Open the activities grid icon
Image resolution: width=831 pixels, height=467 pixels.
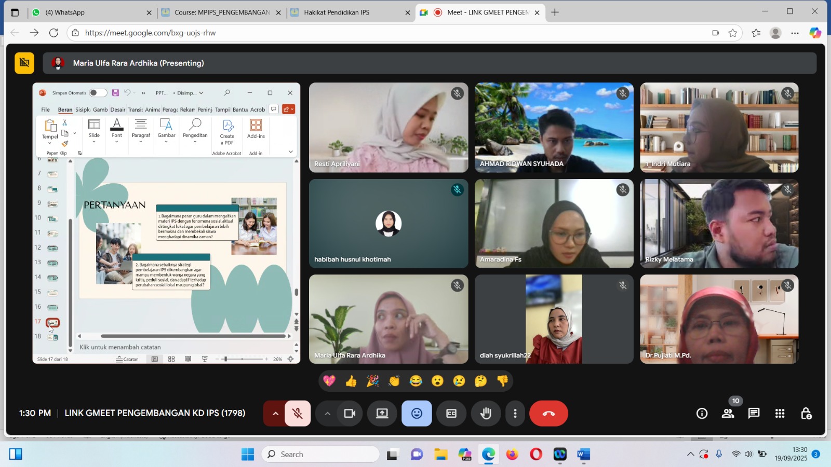point(780,414)
